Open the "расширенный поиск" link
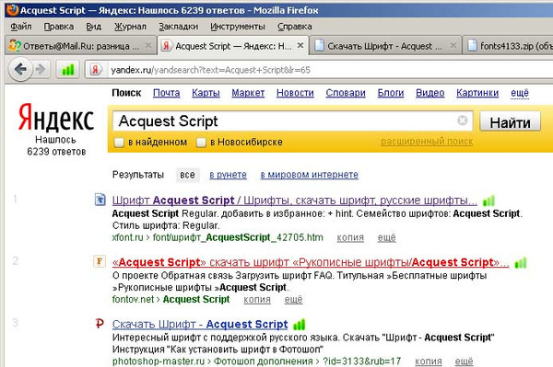 pyautogui.click(x=427, y=142)
